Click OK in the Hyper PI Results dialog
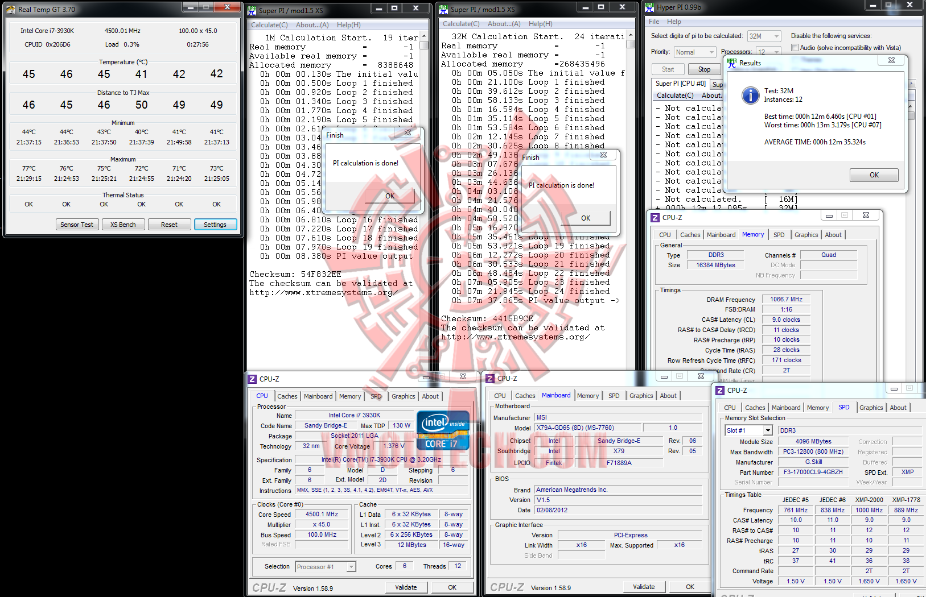Viewport: 926px width, 597px height. coord(874,175)
